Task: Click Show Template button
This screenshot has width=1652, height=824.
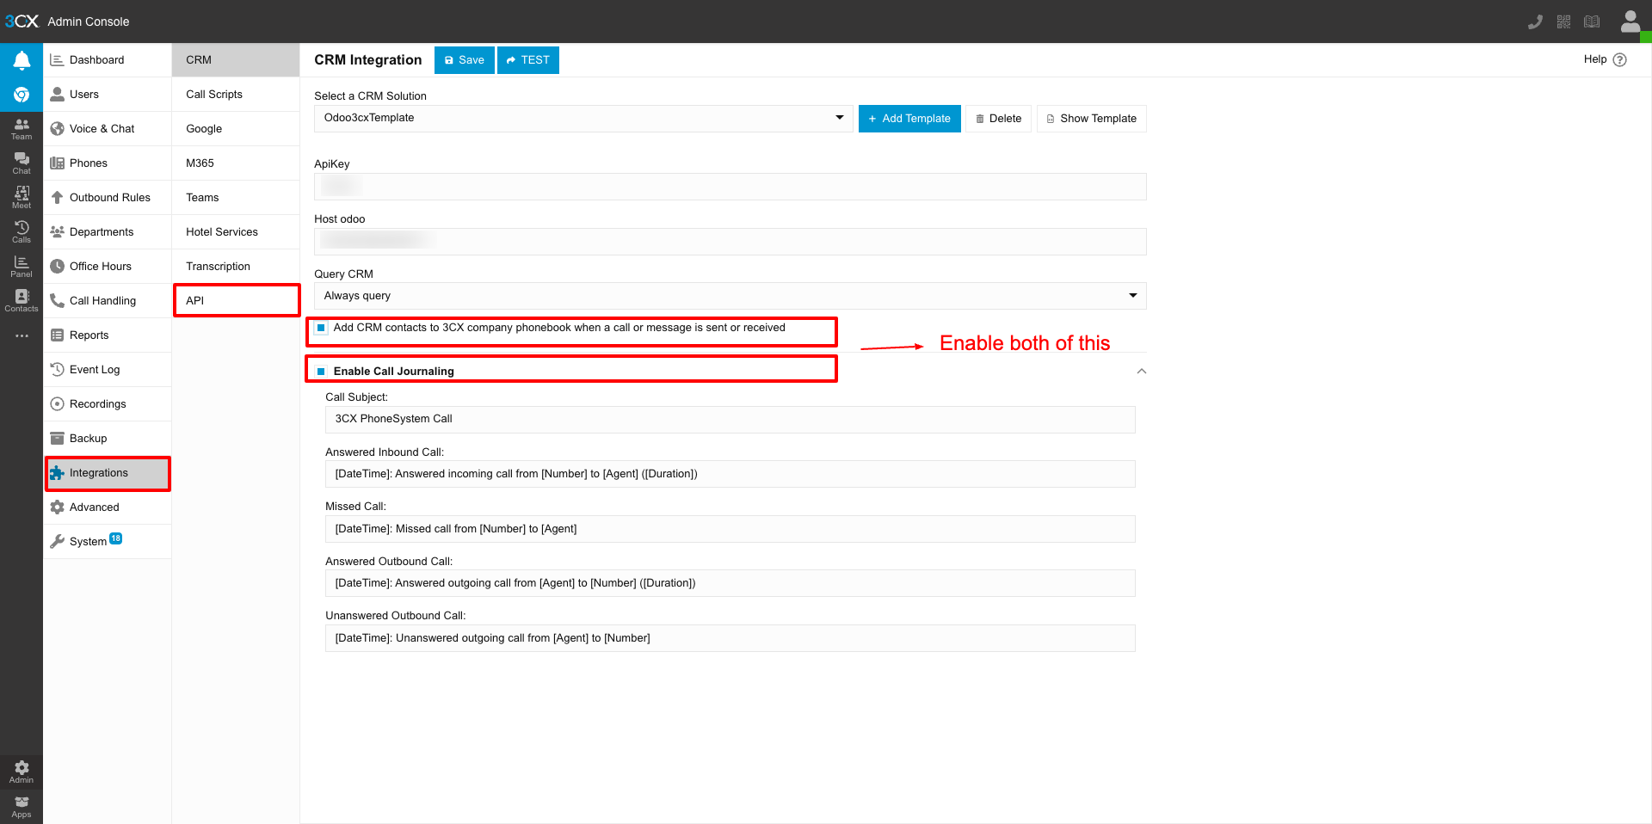Action: click(1092, 119)
